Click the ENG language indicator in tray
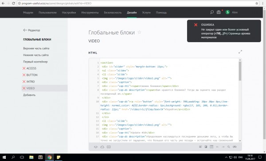The width and height of the screenshot is (266, 161). pyautogui.click(x=240, y=157)
